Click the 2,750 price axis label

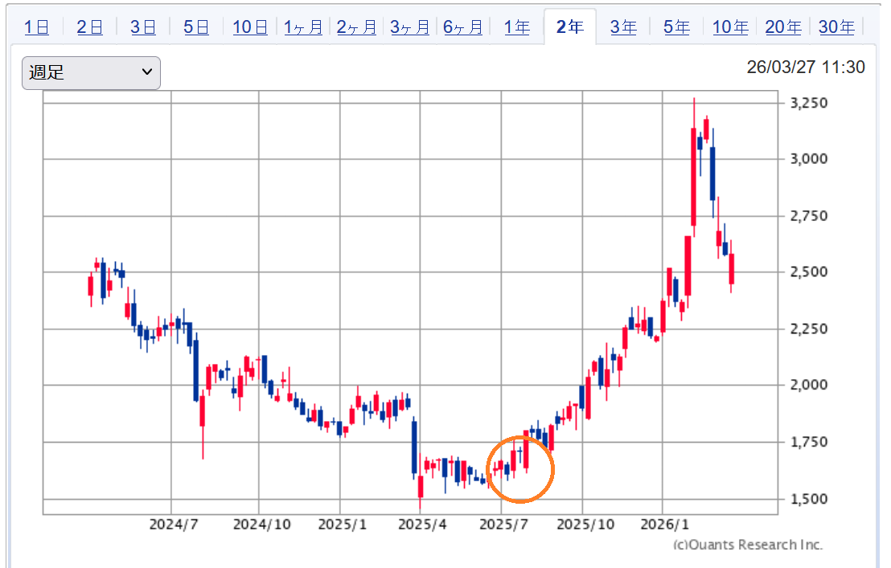809,215
